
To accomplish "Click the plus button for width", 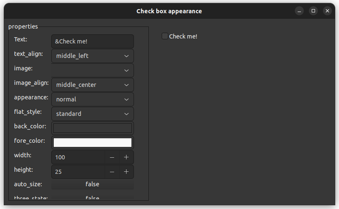I will coord(127,157).
